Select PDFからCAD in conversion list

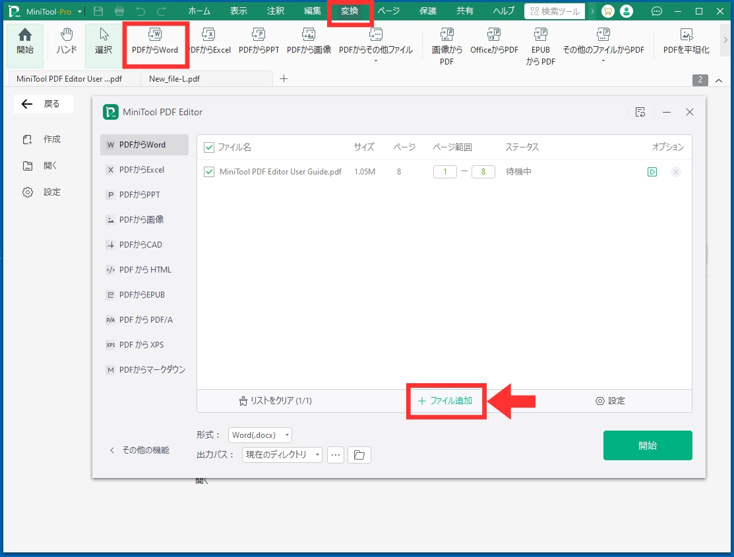pos(144,245)
